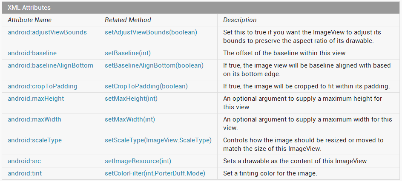
Task: Open setScaleType(ImageView.ScaleType) method link
Action: click(158, 140)
